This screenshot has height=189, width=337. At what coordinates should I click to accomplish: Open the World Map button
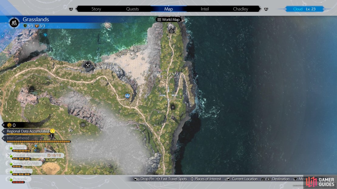click(168, 19)
